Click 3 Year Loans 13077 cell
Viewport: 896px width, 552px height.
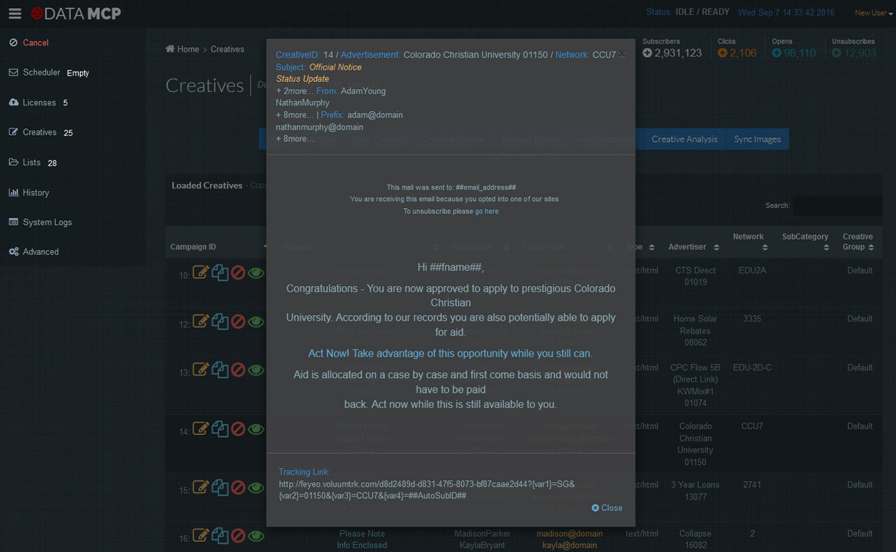[695, 490]
